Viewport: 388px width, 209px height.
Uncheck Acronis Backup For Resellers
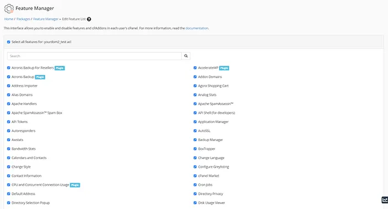tap(9, 68)
